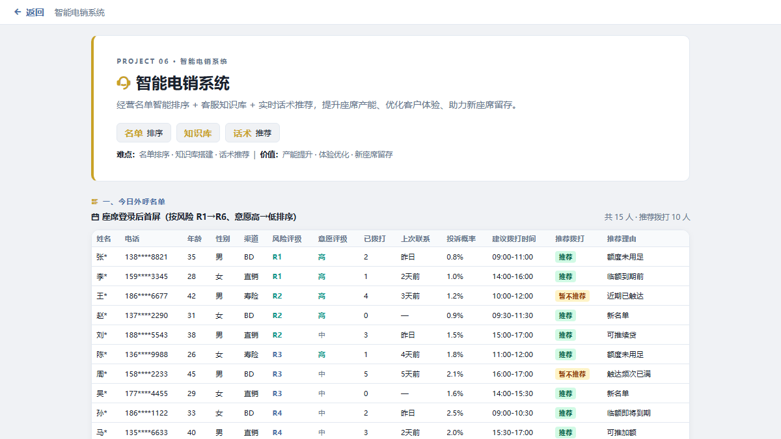Sort by the 意愿评级 column header
The height and width of the screenshot is (439, 781).
click(333, 239)
